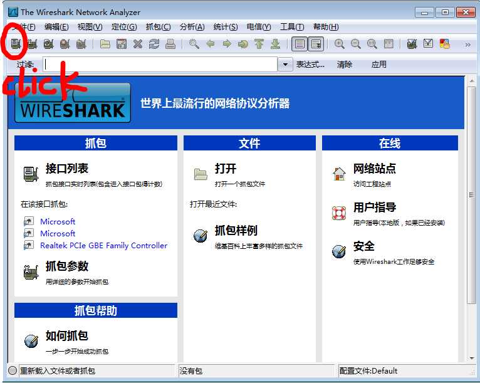Screen dimensions: 480x383
Task: Jump to the last packet
Action: 276,44
